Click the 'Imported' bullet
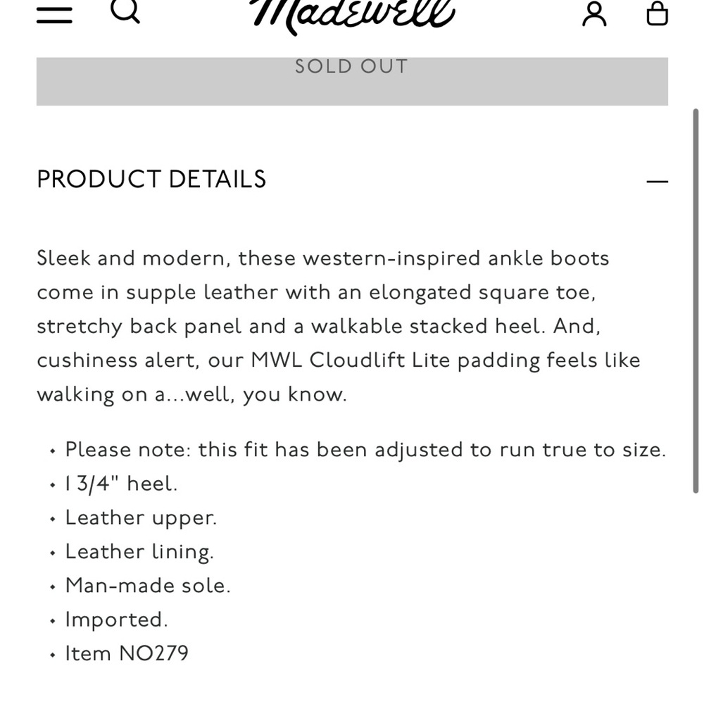The height and width of the screenshot is (704, 704). click(x=116, y=620)
